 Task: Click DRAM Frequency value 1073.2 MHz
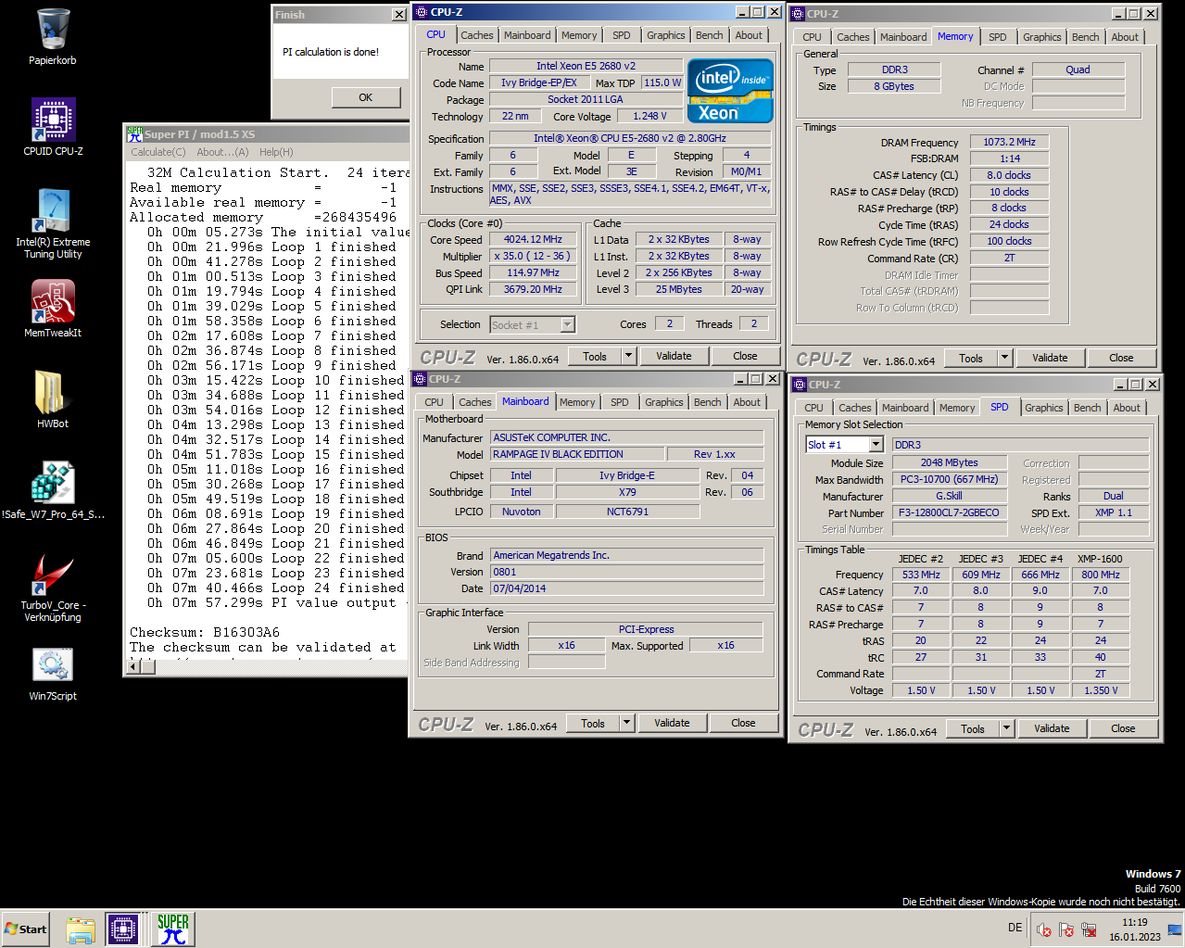tap(1010, 142)
